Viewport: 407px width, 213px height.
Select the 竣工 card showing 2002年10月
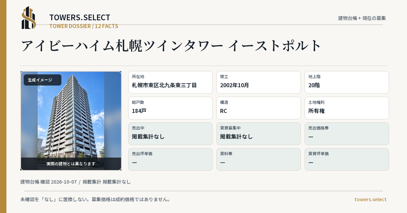[x=258, y=82]
